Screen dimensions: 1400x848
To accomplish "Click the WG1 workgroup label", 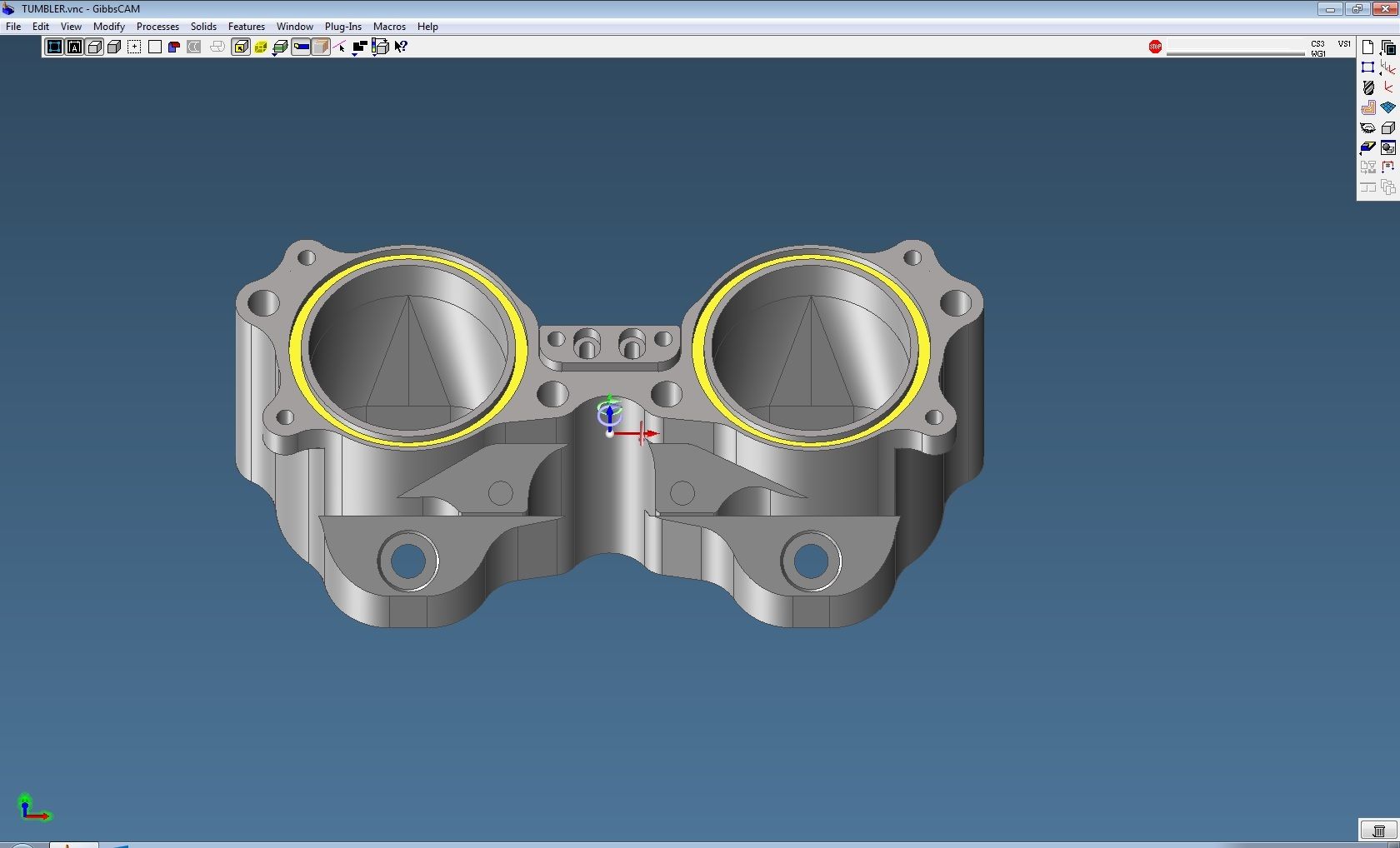I will pos(1317,53).
